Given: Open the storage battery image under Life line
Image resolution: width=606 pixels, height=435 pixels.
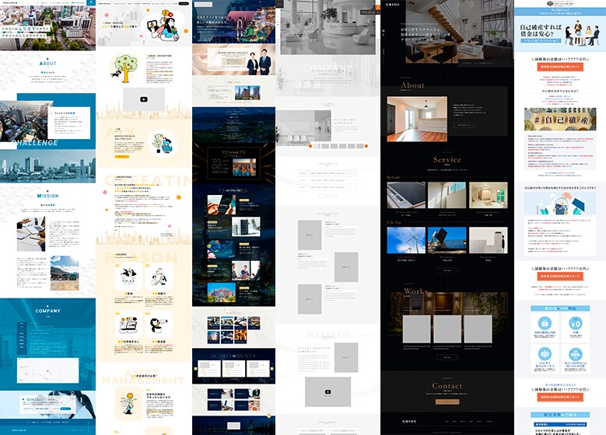Looking at the screenshot, I should pyautogui.click(x=488, y=240).
